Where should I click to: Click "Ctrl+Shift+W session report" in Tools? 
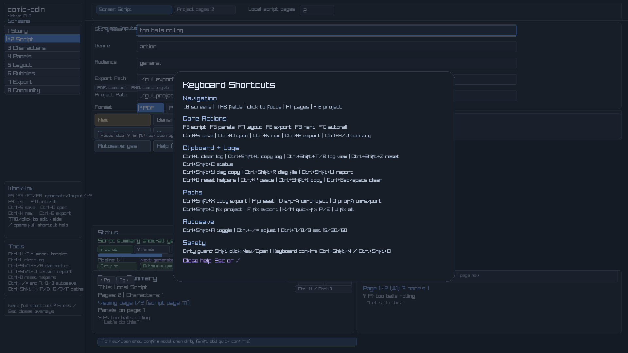[40, 272]
